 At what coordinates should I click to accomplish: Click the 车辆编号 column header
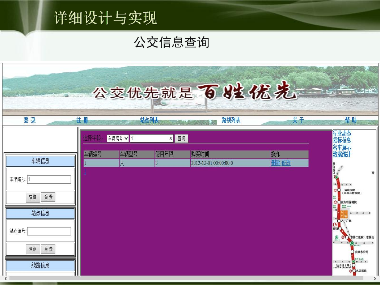pyautogui.click(x=101, y=154)
